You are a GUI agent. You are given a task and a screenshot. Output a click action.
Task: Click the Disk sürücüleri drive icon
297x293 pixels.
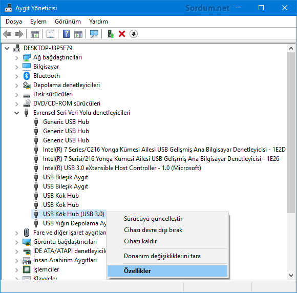[x=27, y=95]
